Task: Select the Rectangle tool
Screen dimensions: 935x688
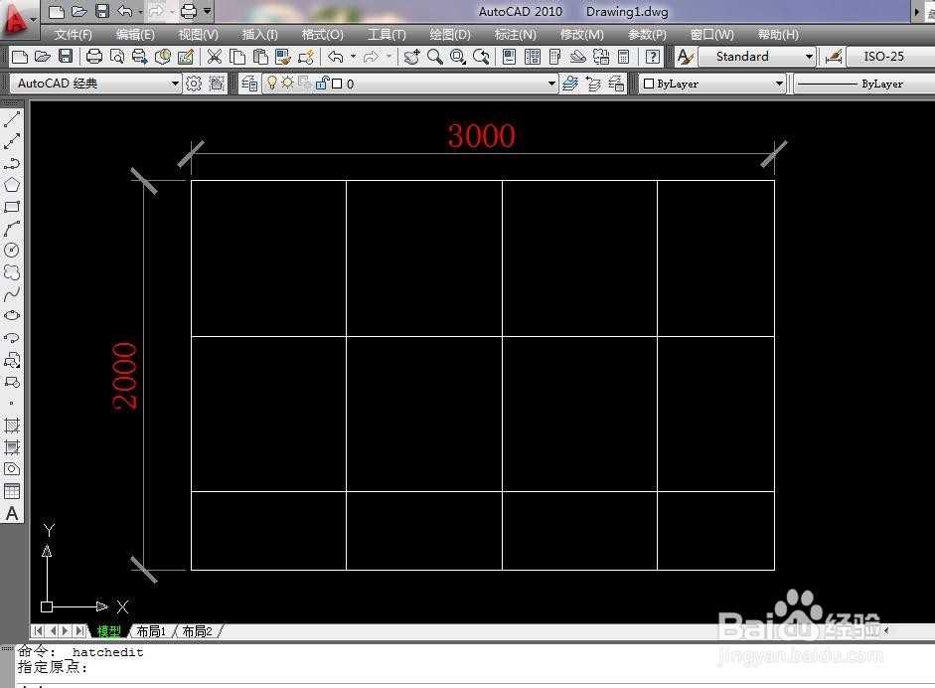Action: point(12,207)
